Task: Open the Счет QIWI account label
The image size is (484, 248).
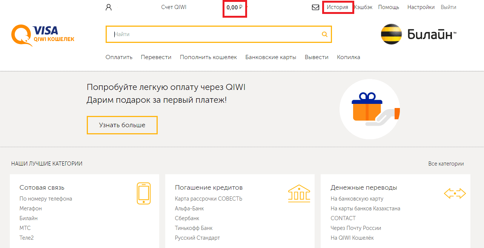Action: pos(174,7)
